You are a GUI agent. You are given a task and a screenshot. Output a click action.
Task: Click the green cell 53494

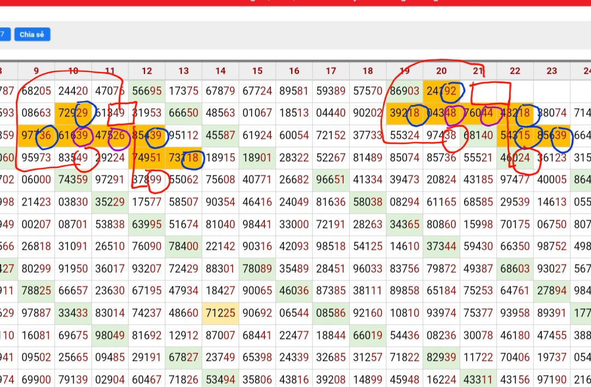tap(221, 379)
